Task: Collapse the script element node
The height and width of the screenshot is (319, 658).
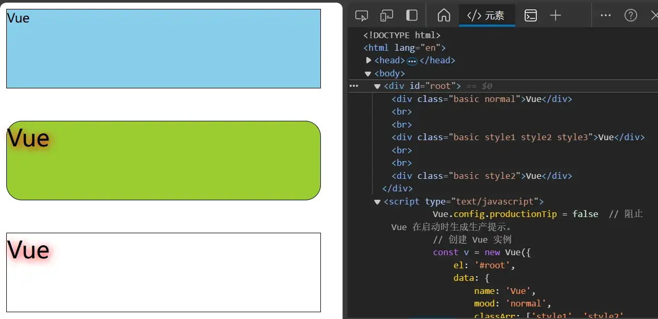Action: (377, 202)
